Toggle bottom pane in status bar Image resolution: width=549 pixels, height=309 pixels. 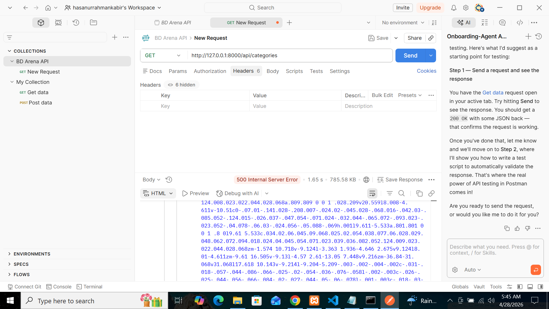coord(530,287)
